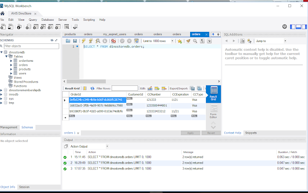Click the delete row icon in results
This screenshot has height=193, width=308.
pos(164,88)
